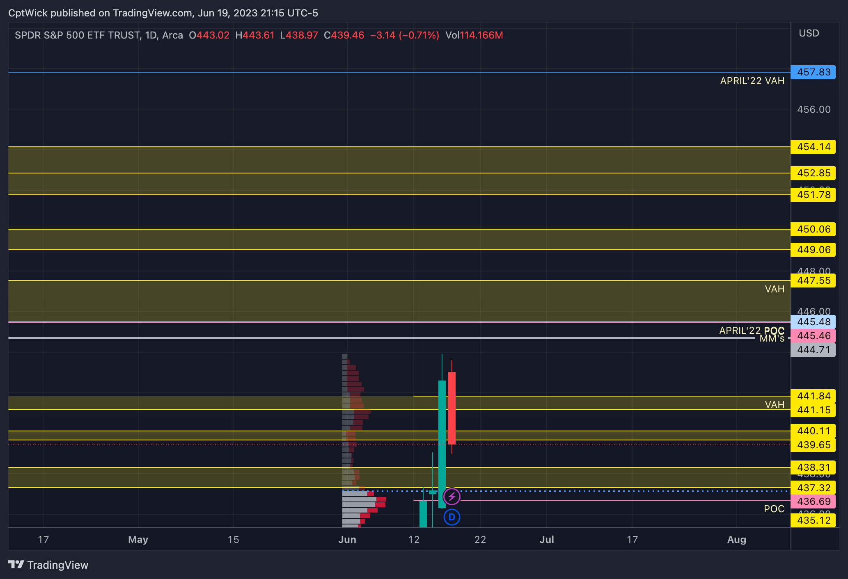This screenshot has width=848, height=579.
Task: Click the light blue 445.48 price label
Action: pyautogui.click(x=813, y=322)
